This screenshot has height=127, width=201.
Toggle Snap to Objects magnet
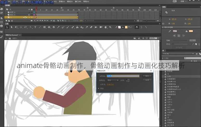137,27
